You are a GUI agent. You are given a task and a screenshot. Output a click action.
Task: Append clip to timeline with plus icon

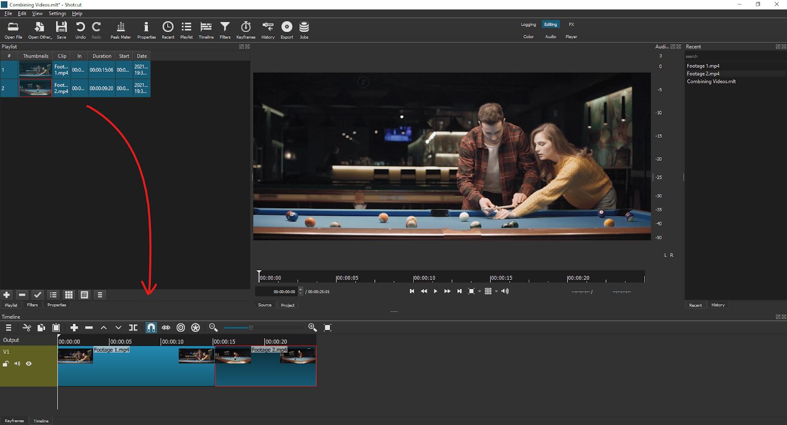click(74, 328)
